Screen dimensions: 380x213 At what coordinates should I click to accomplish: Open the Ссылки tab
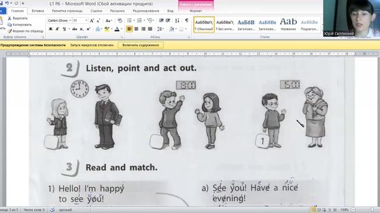pos(96,11)
